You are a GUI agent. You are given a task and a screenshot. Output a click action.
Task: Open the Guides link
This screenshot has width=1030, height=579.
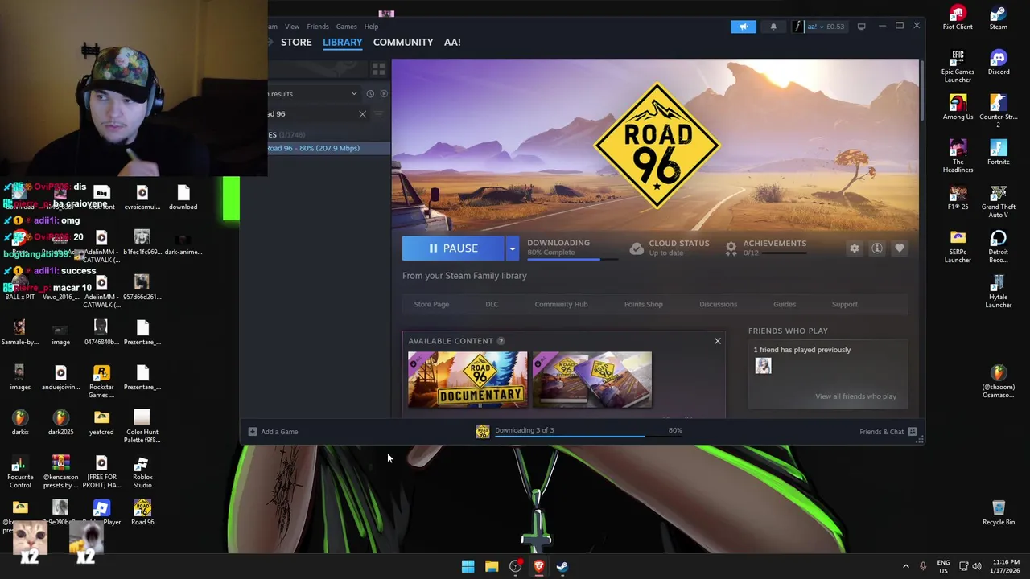785,304
